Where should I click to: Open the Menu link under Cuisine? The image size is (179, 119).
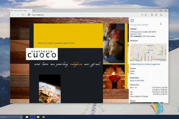coord(132,73)
